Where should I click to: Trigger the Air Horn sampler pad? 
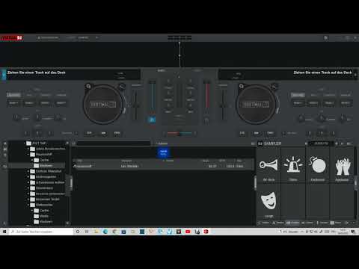(x=269, y=166)
